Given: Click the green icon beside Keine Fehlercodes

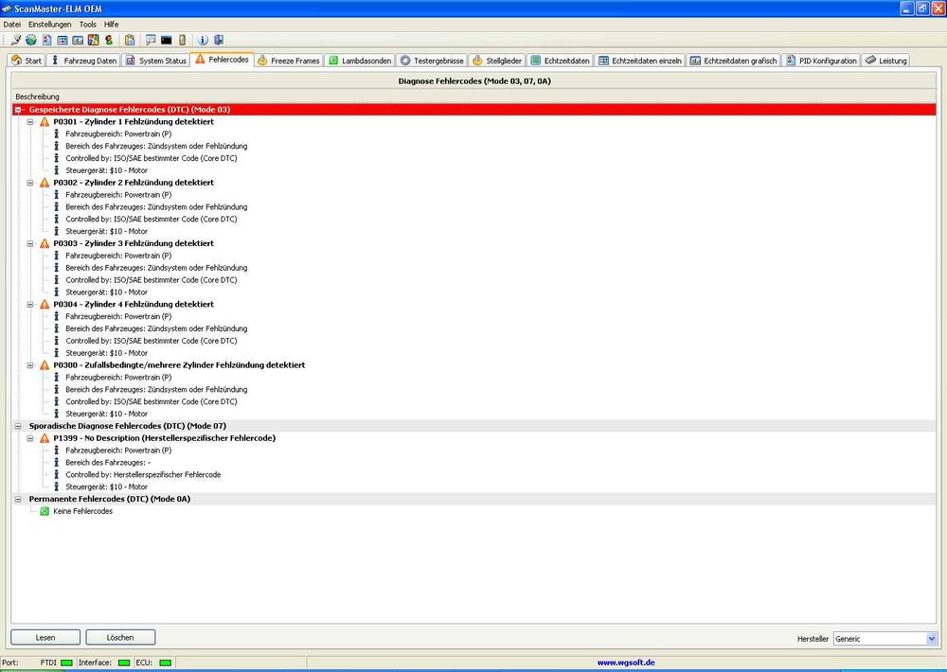Looking at the screenshot, I should pyautogui.click(x=45, y=511).
